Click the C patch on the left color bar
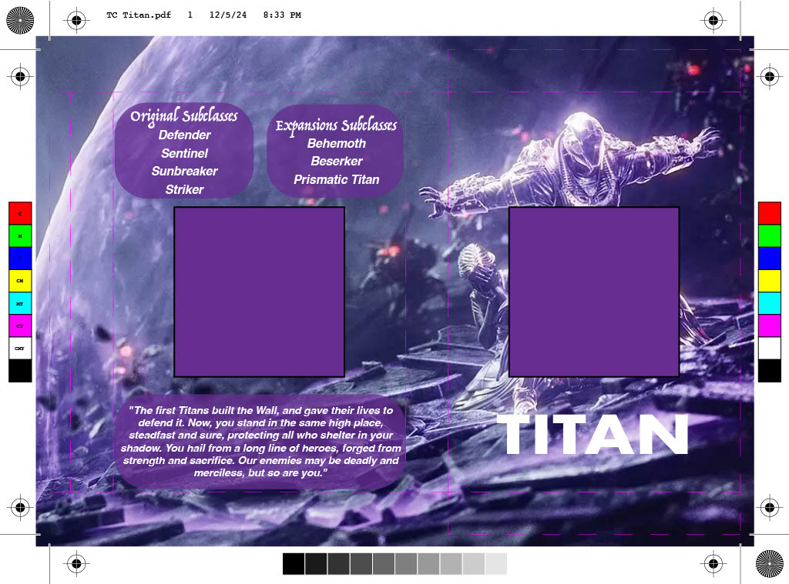 [x=21, y=214]
